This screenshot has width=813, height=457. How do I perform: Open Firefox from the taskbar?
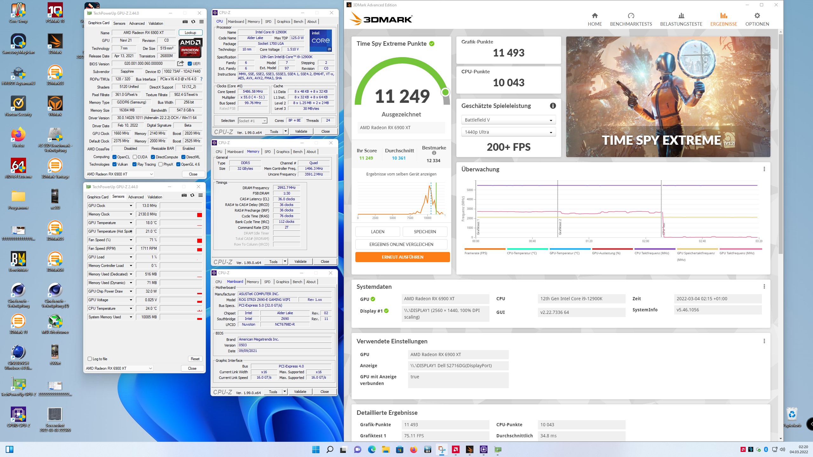click(x=413, y=449)
